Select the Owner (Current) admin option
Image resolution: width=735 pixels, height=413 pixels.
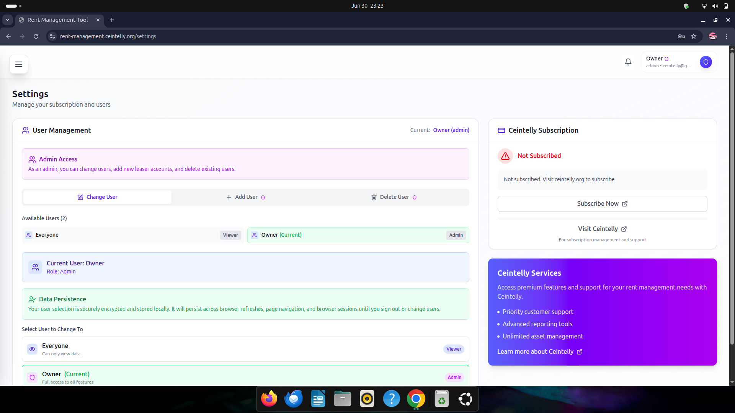245,377
